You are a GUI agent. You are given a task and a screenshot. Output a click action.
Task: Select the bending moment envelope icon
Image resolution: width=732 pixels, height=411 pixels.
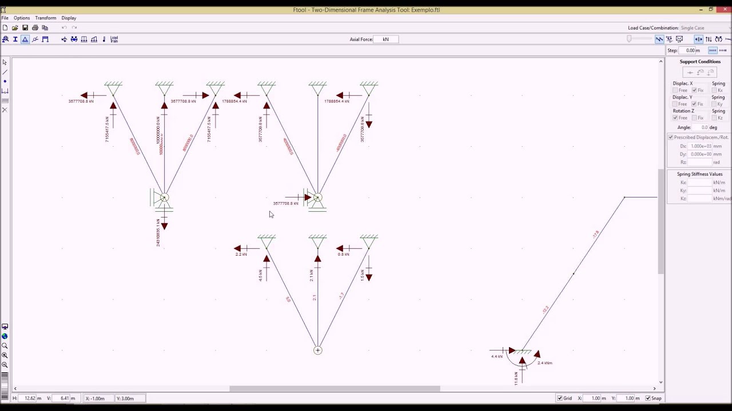point(679,39)
